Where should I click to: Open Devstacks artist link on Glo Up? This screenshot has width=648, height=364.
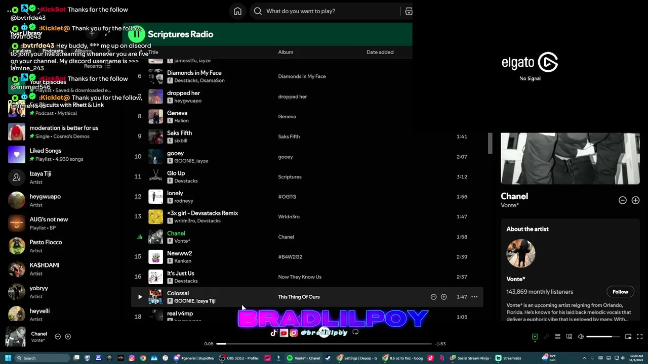pyautogui.click(x=186, y=181)
